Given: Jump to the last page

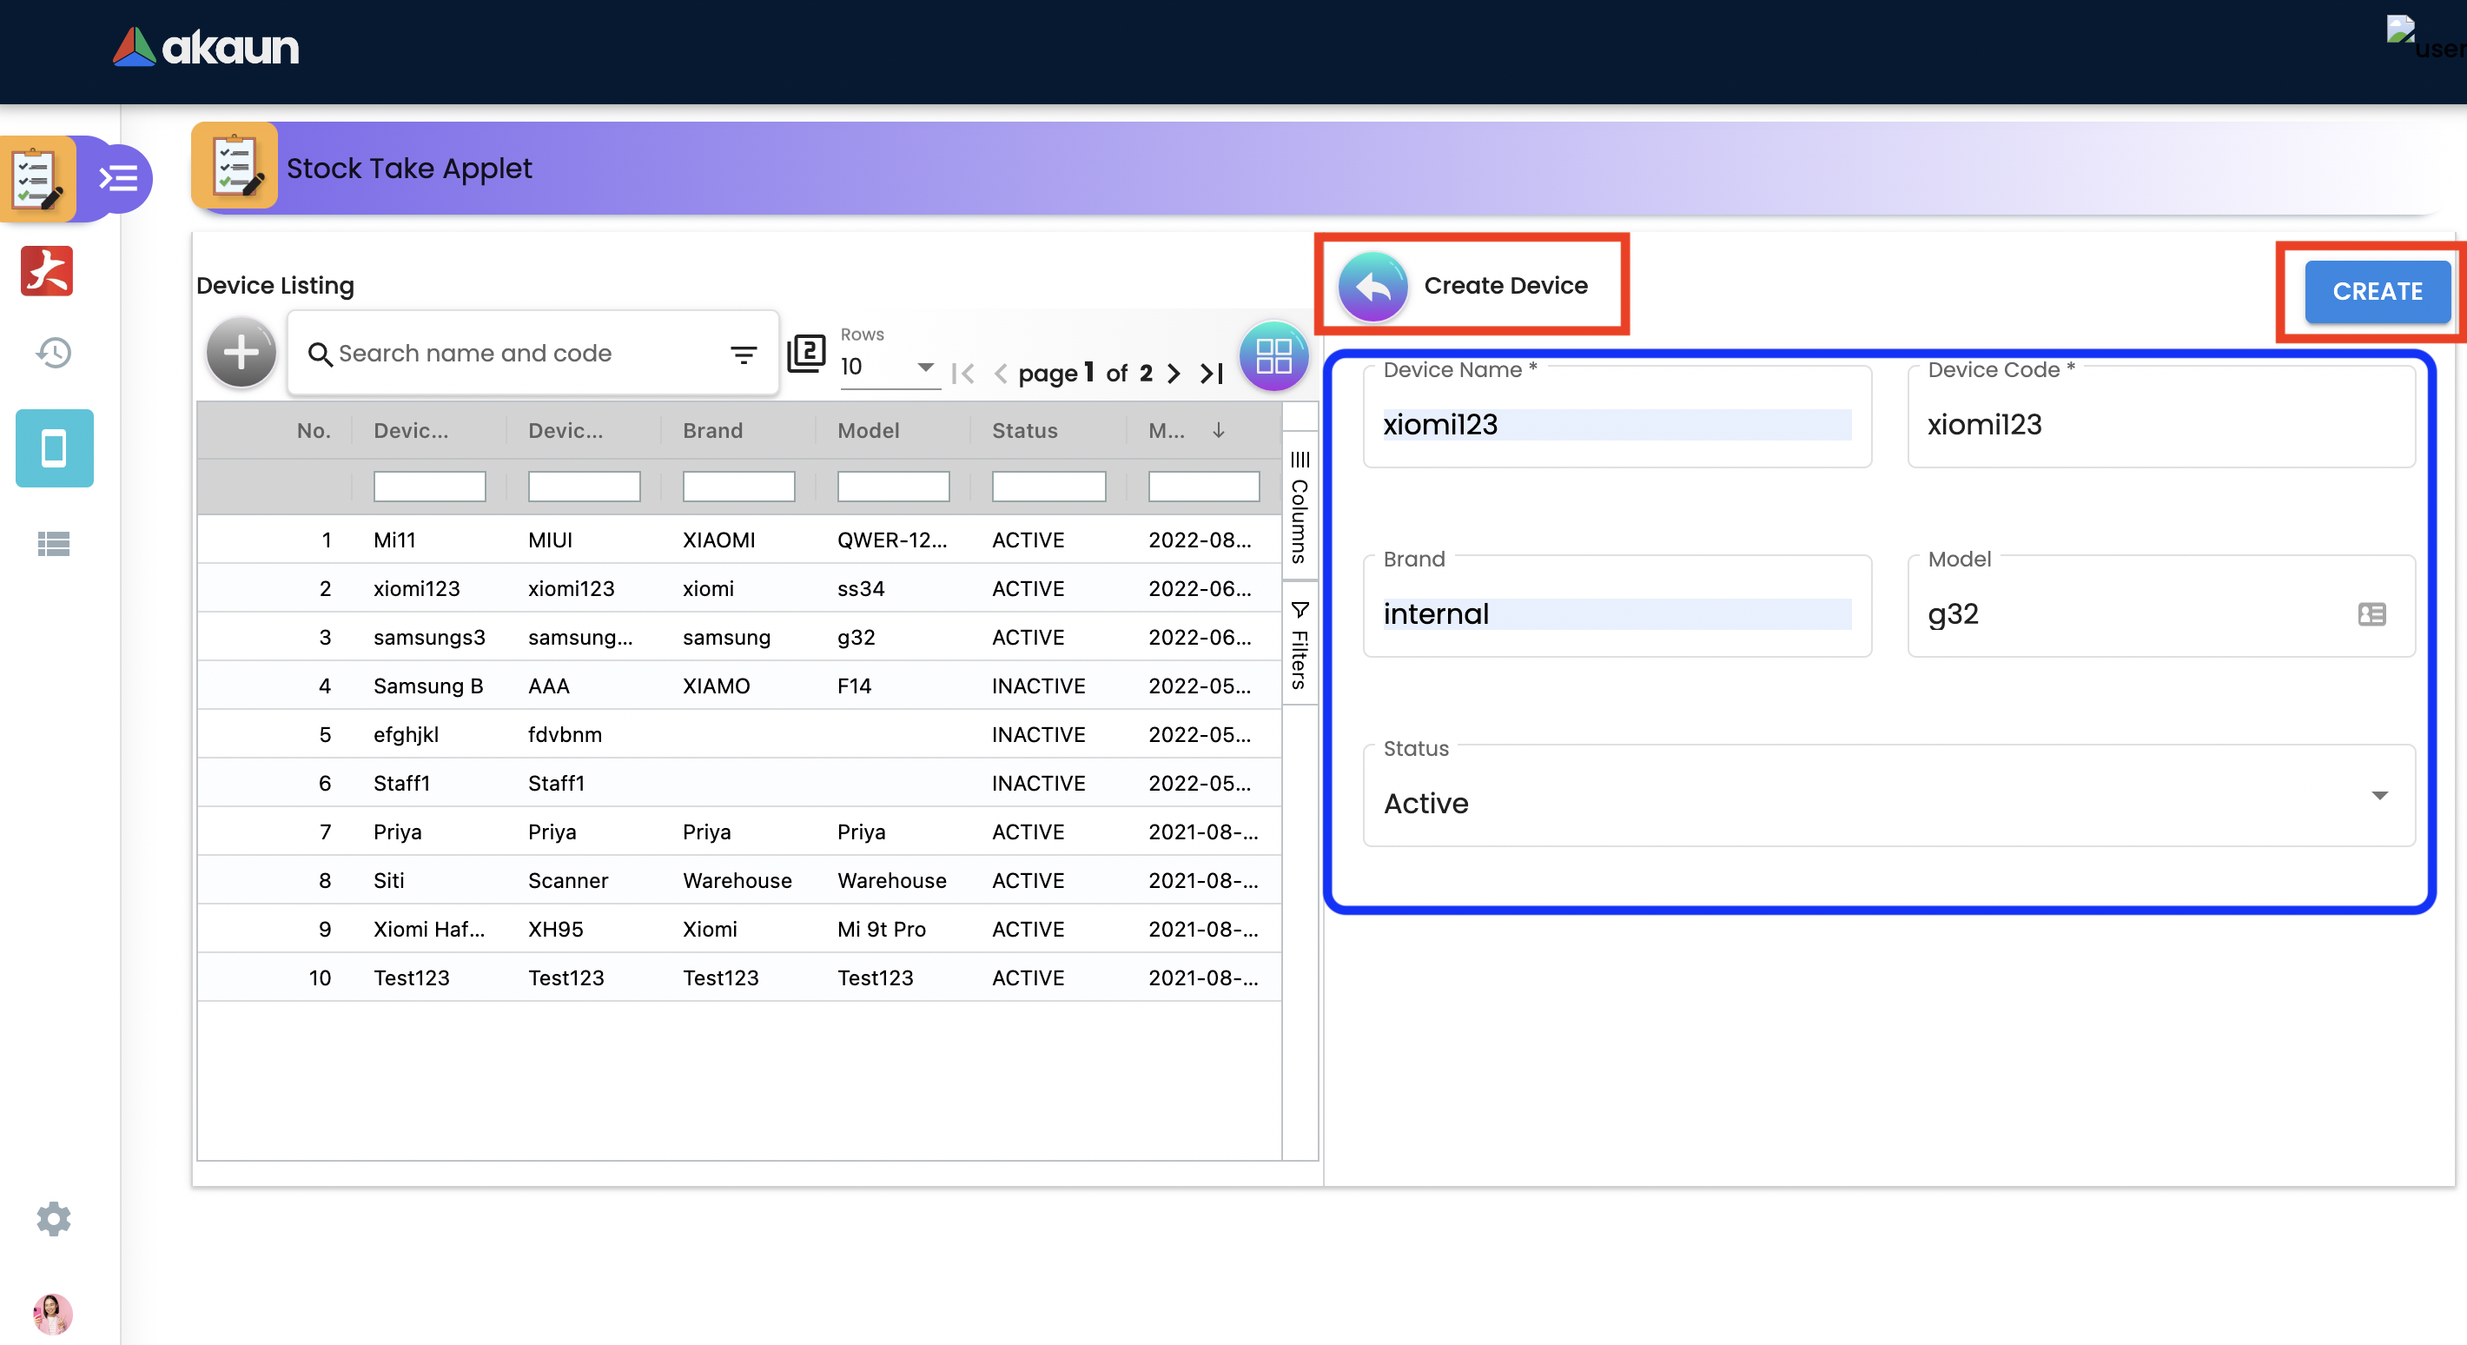Looking at the screenshot, I should coord(1213,373).
